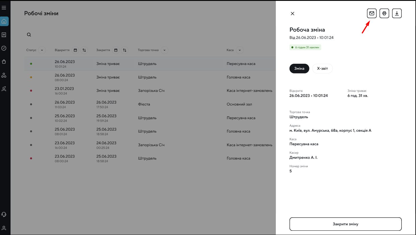
Task: Expand the Статус filter dropdown
Action: tap(42, 50)
